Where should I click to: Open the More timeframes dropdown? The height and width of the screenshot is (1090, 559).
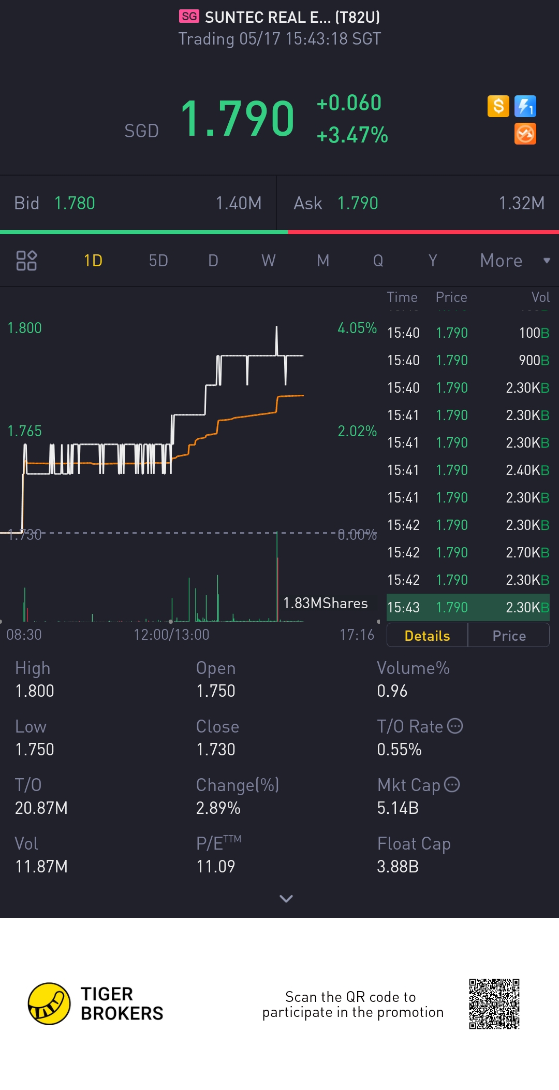tap(514, 261)
